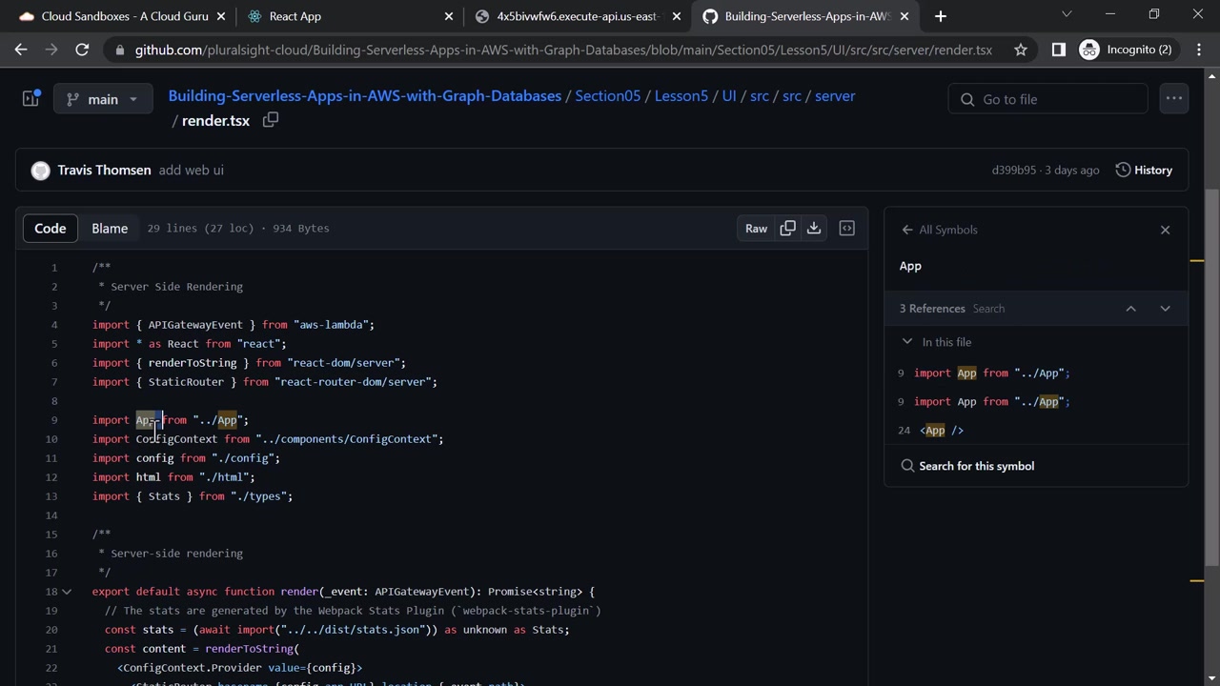The width and height of the screenshot is (1220, 686).
Task: Collapse the render function at line 18
Action: pyautogui.click(x=67, y=592)
